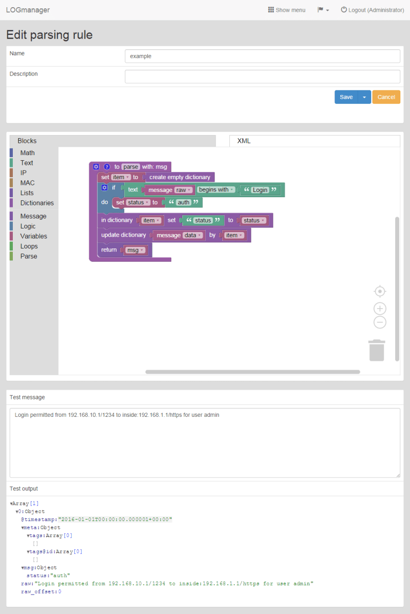Open the Message block category
The image size is (410, 614).
(x=34, y=216)
